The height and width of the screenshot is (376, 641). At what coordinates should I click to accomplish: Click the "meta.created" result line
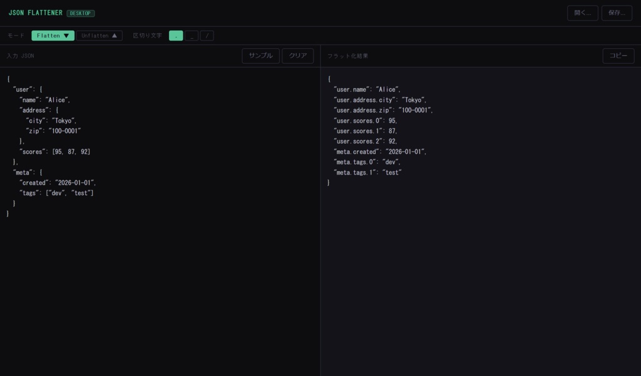click(380, 151)
